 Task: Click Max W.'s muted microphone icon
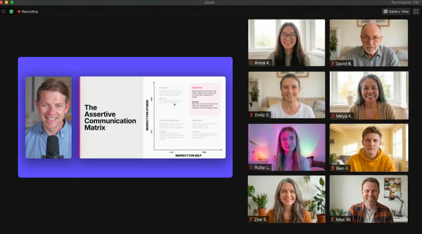point(333,219)
